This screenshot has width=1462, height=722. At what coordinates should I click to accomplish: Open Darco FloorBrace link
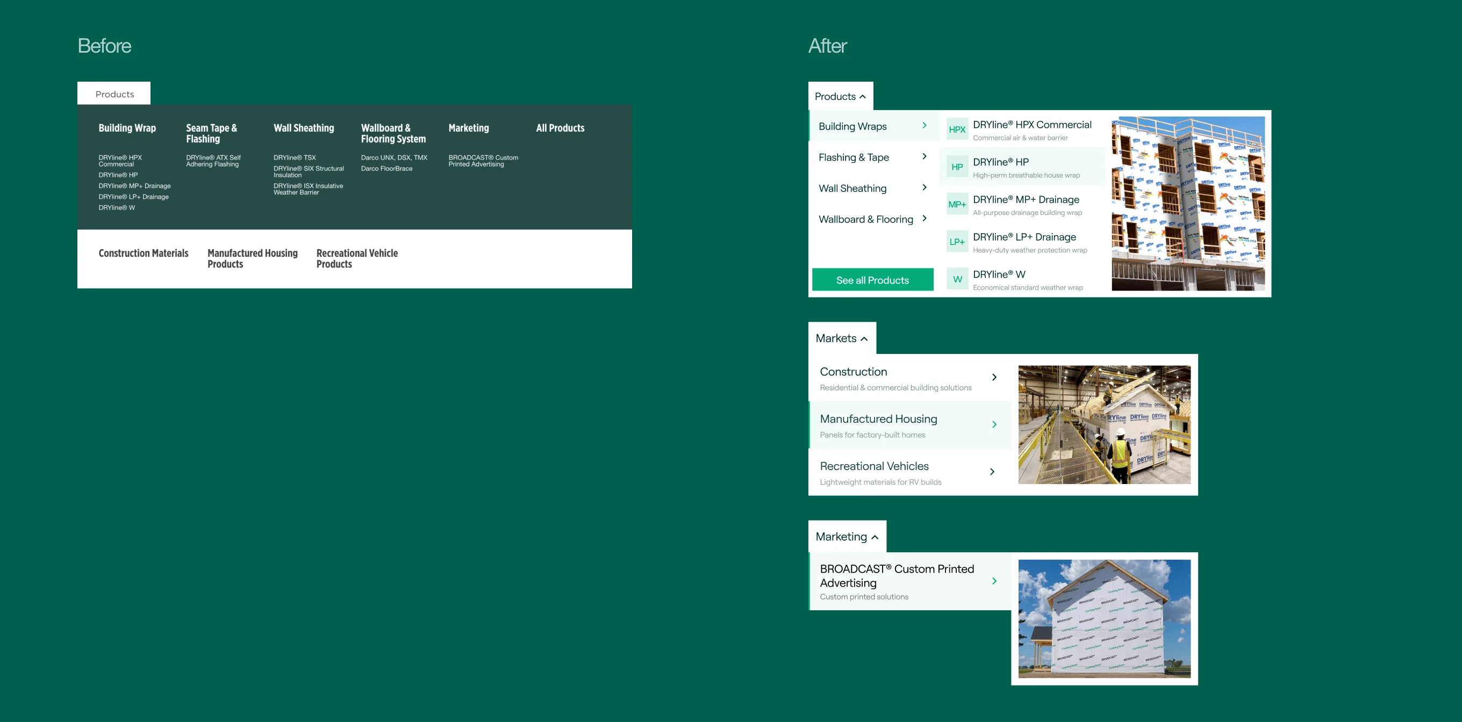click(x=386, y=168)
